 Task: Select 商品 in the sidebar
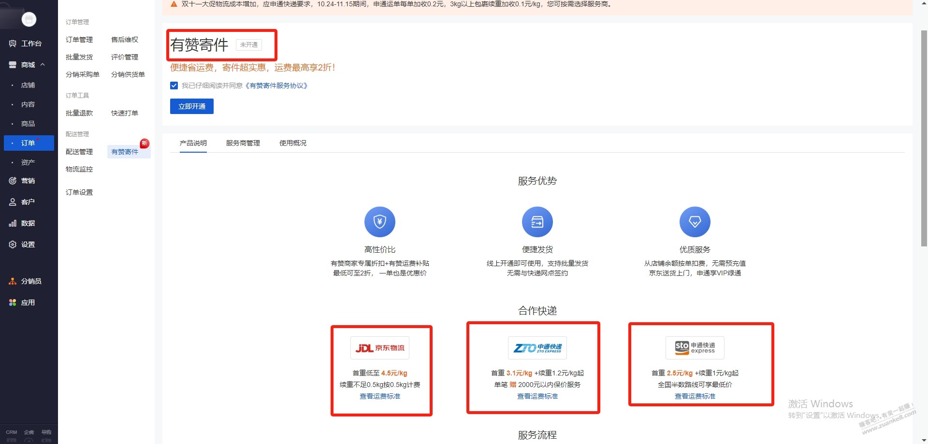click(28, 124)
